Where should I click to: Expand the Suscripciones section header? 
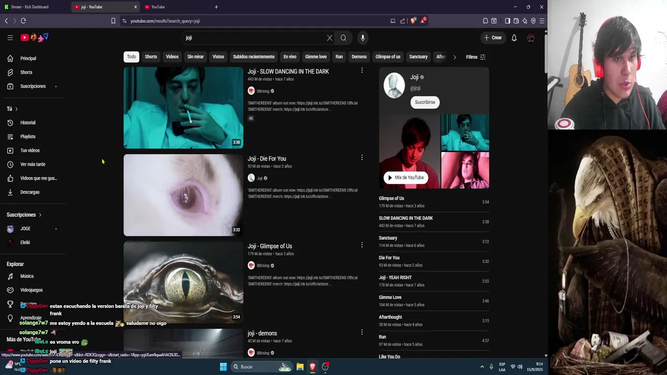(24, 215)
